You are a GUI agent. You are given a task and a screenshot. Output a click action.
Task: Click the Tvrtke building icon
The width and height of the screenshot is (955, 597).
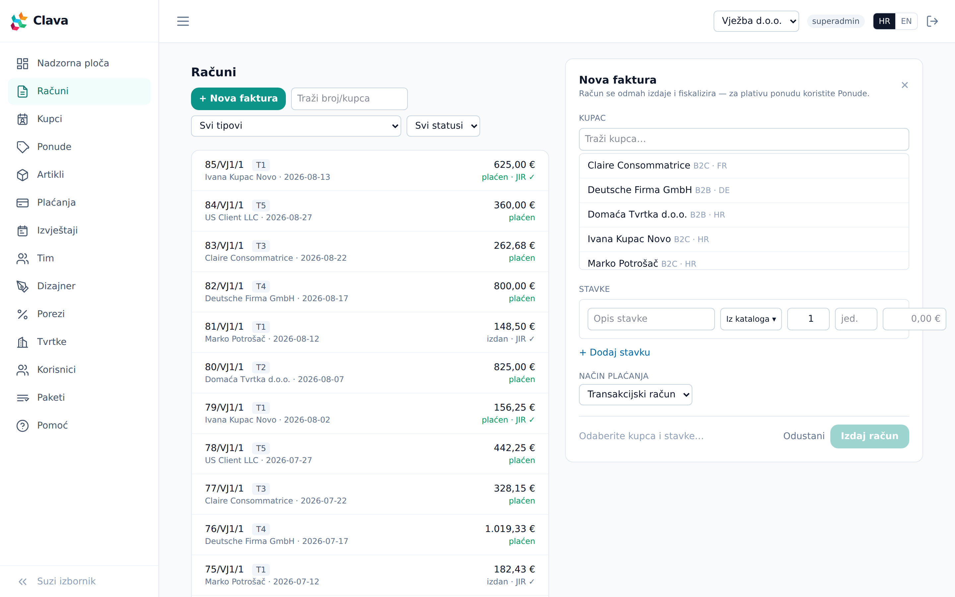pyautogui.click(x=23, y=342)
